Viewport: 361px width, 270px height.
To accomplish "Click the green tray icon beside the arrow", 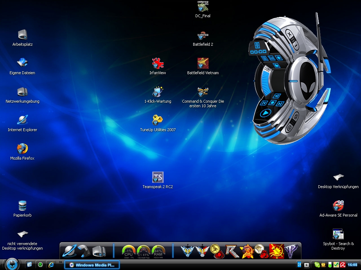I will 317,265.
